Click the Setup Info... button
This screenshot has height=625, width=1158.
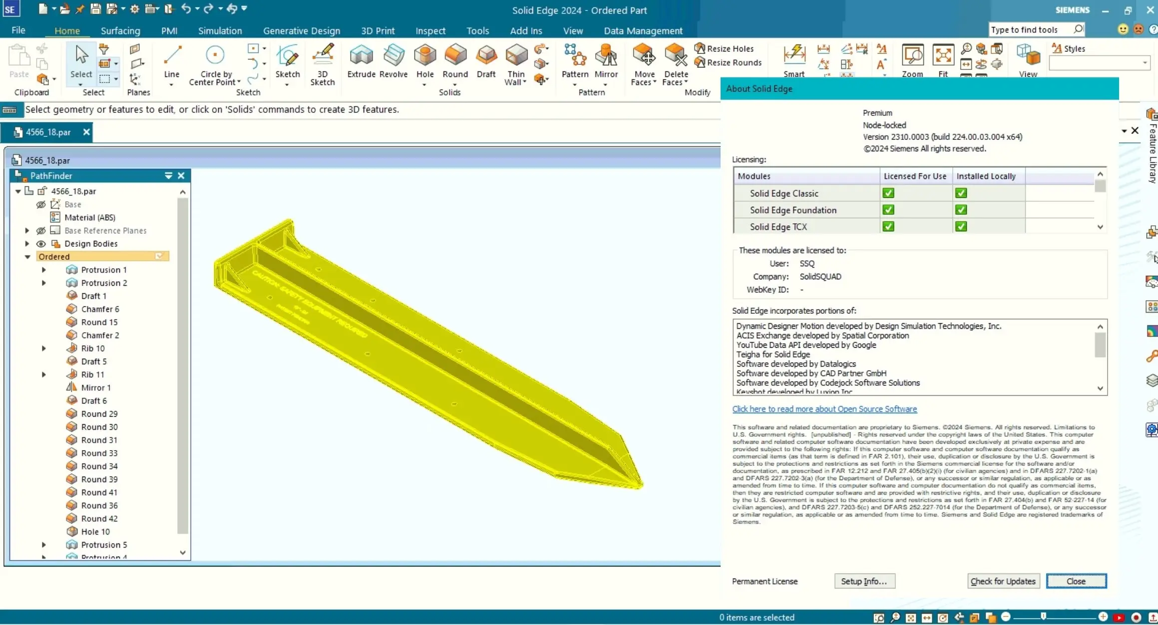click(x=864, y=581)
